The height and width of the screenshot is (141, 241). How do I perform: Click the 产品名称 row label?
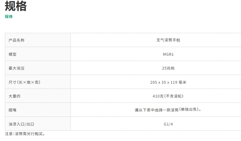coord(17,40)
